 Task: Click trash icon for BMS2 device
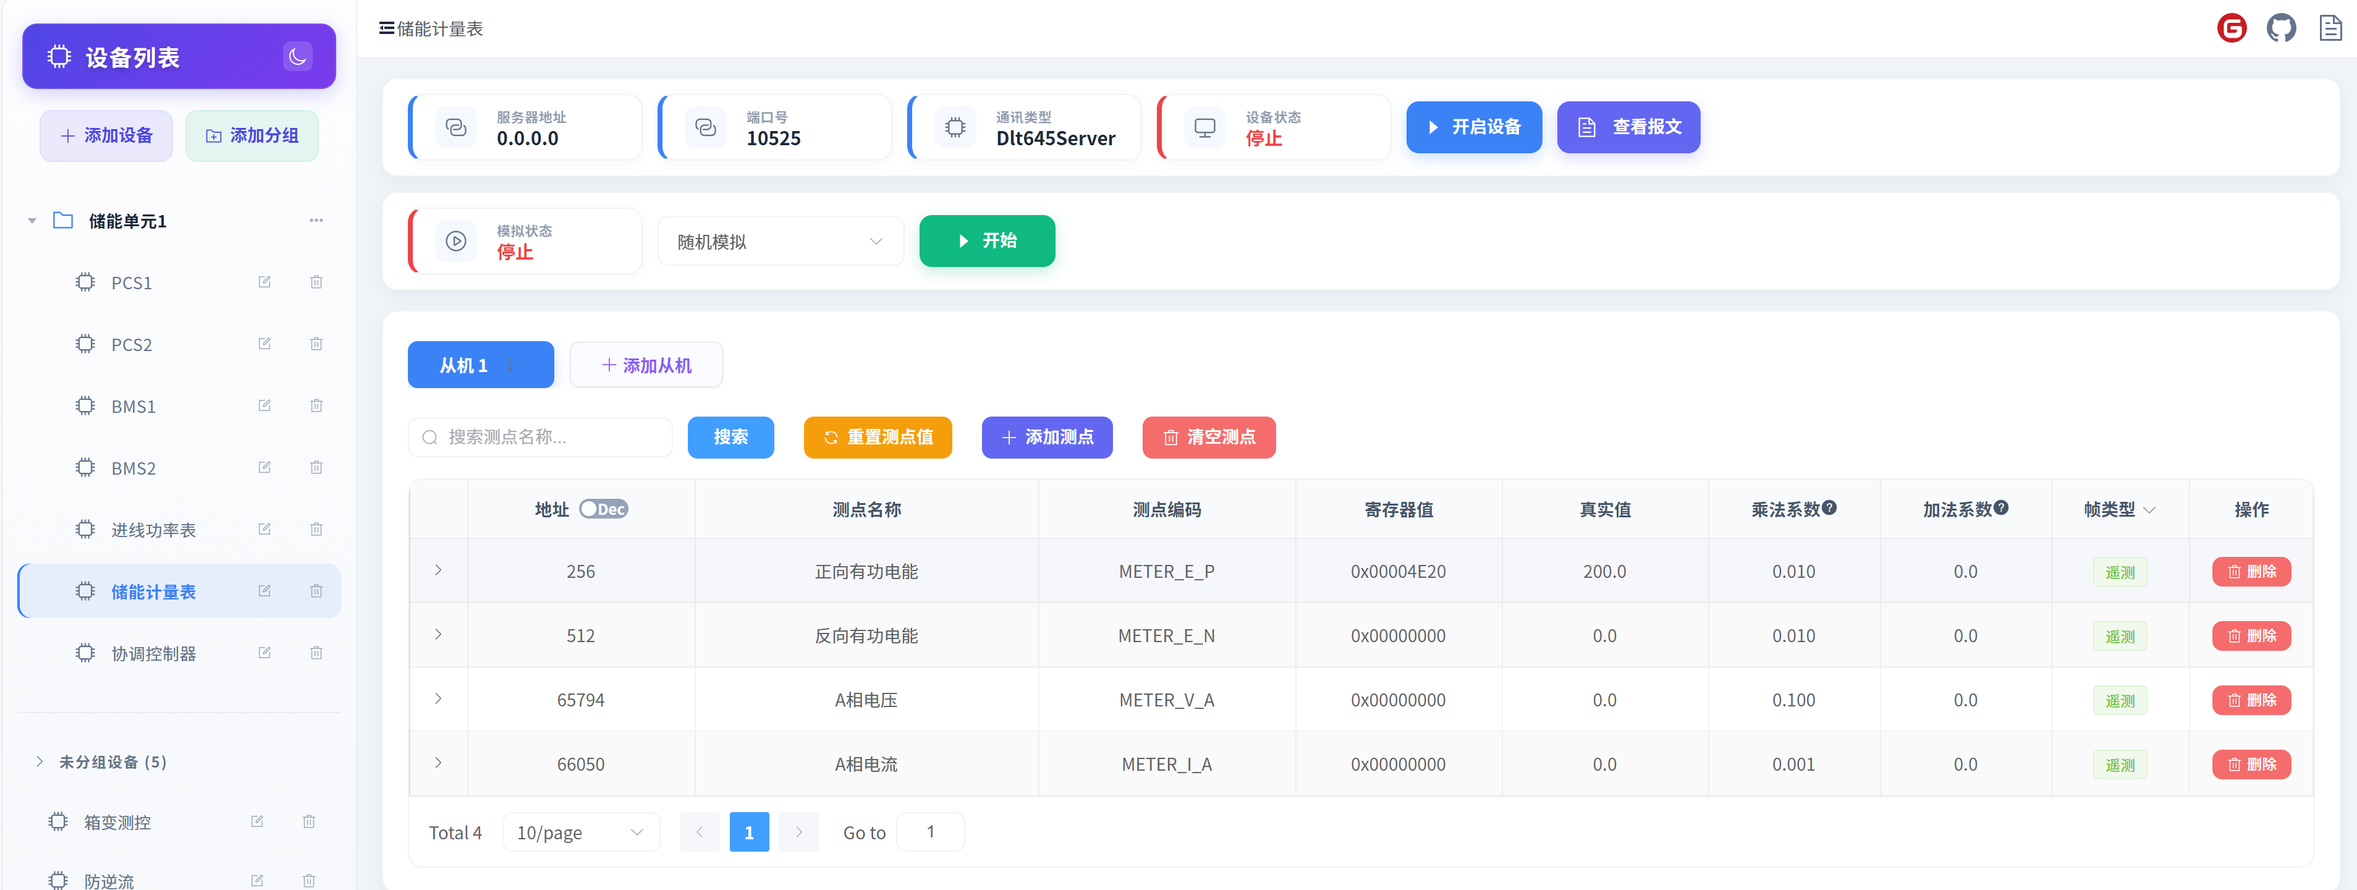coord(316,467)
